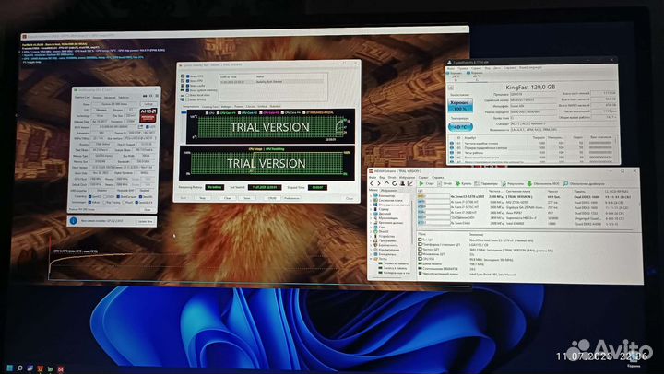This screenshot has height=374, width=664.
Task: Expand Устройства tree node
Action: [371, 236]
